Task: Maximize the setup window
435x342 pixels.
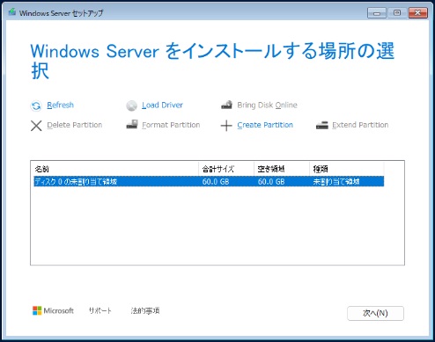Action: [x=397, y=13]
